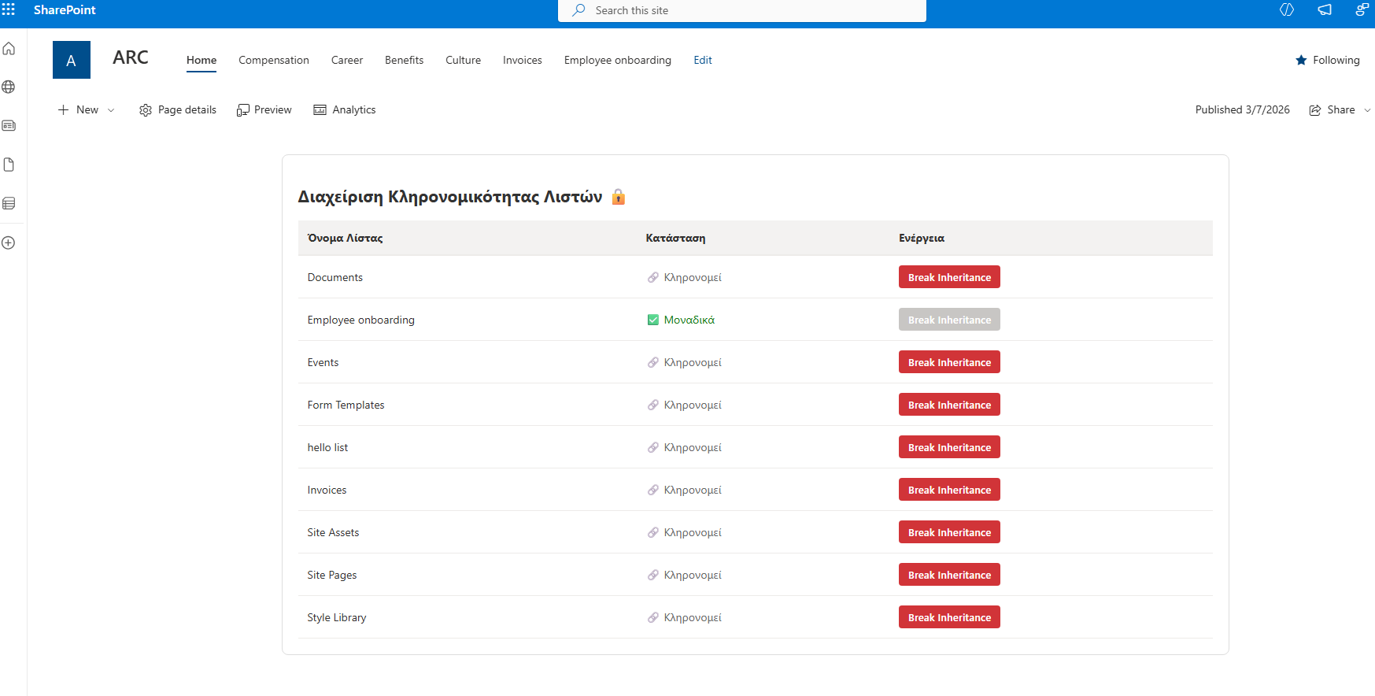This screenshot has width=1375, height=696.
Task: Open My files page icon
Action: tap(9, 165)
